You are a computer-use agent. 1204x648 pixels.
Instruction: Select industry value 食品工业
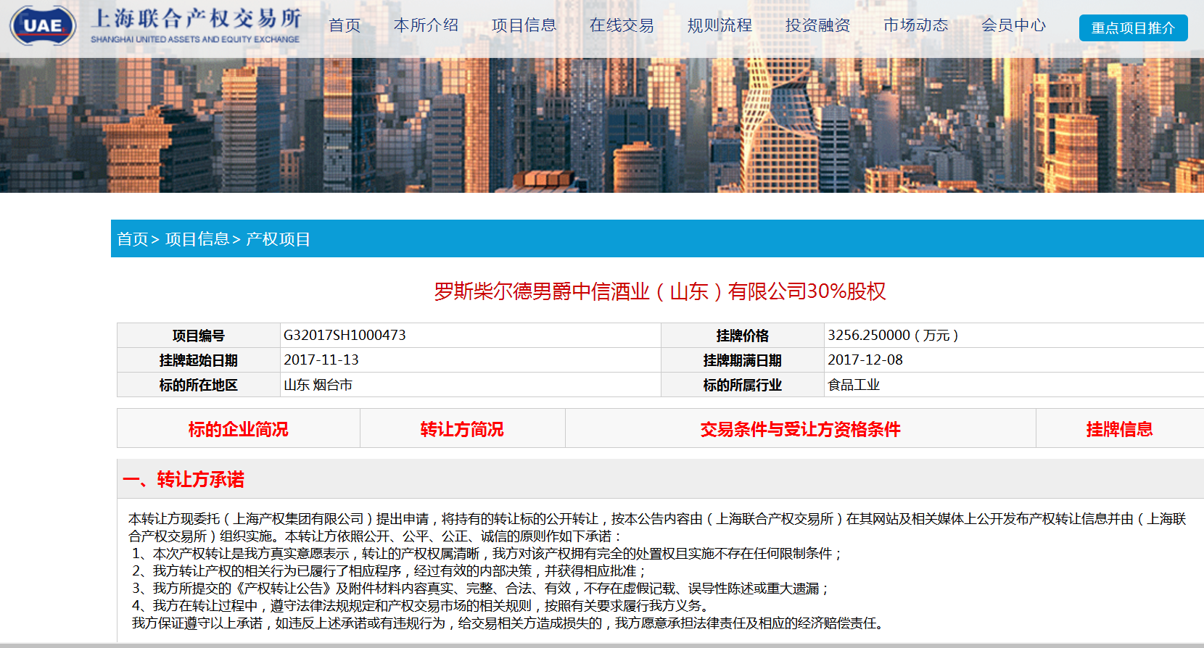point(854,385)
